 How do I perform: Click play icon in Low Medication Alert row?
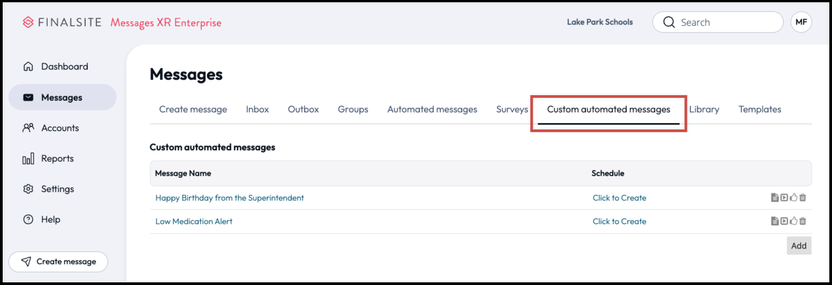pos(784,221)
